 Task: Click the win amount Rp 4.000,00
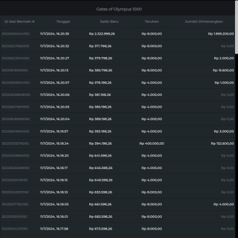pos(224,204)
